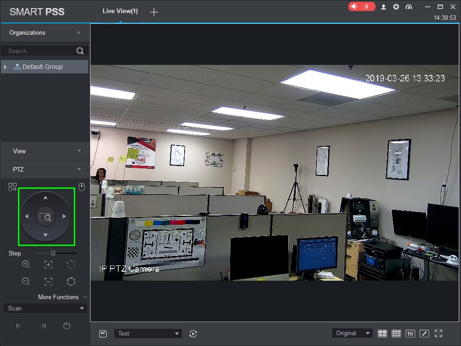Expand the Default Group tree arrow
The height and width of the screenshot is (346, 461).
tap(5, 67)
